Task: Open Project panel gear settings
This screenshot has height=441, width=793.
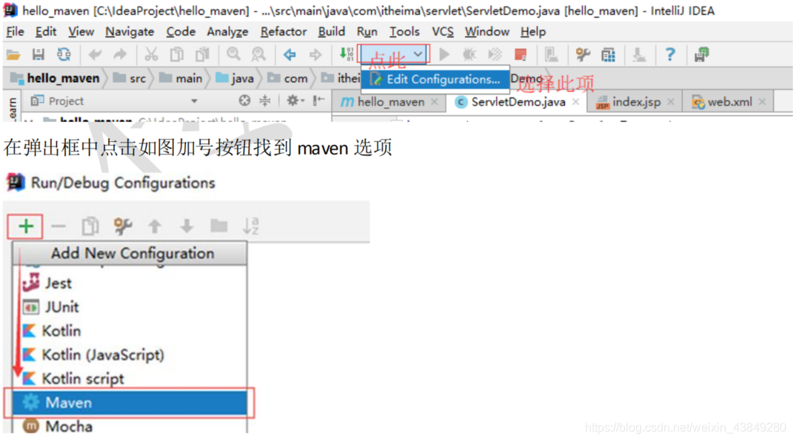Action: click(295, 101)
